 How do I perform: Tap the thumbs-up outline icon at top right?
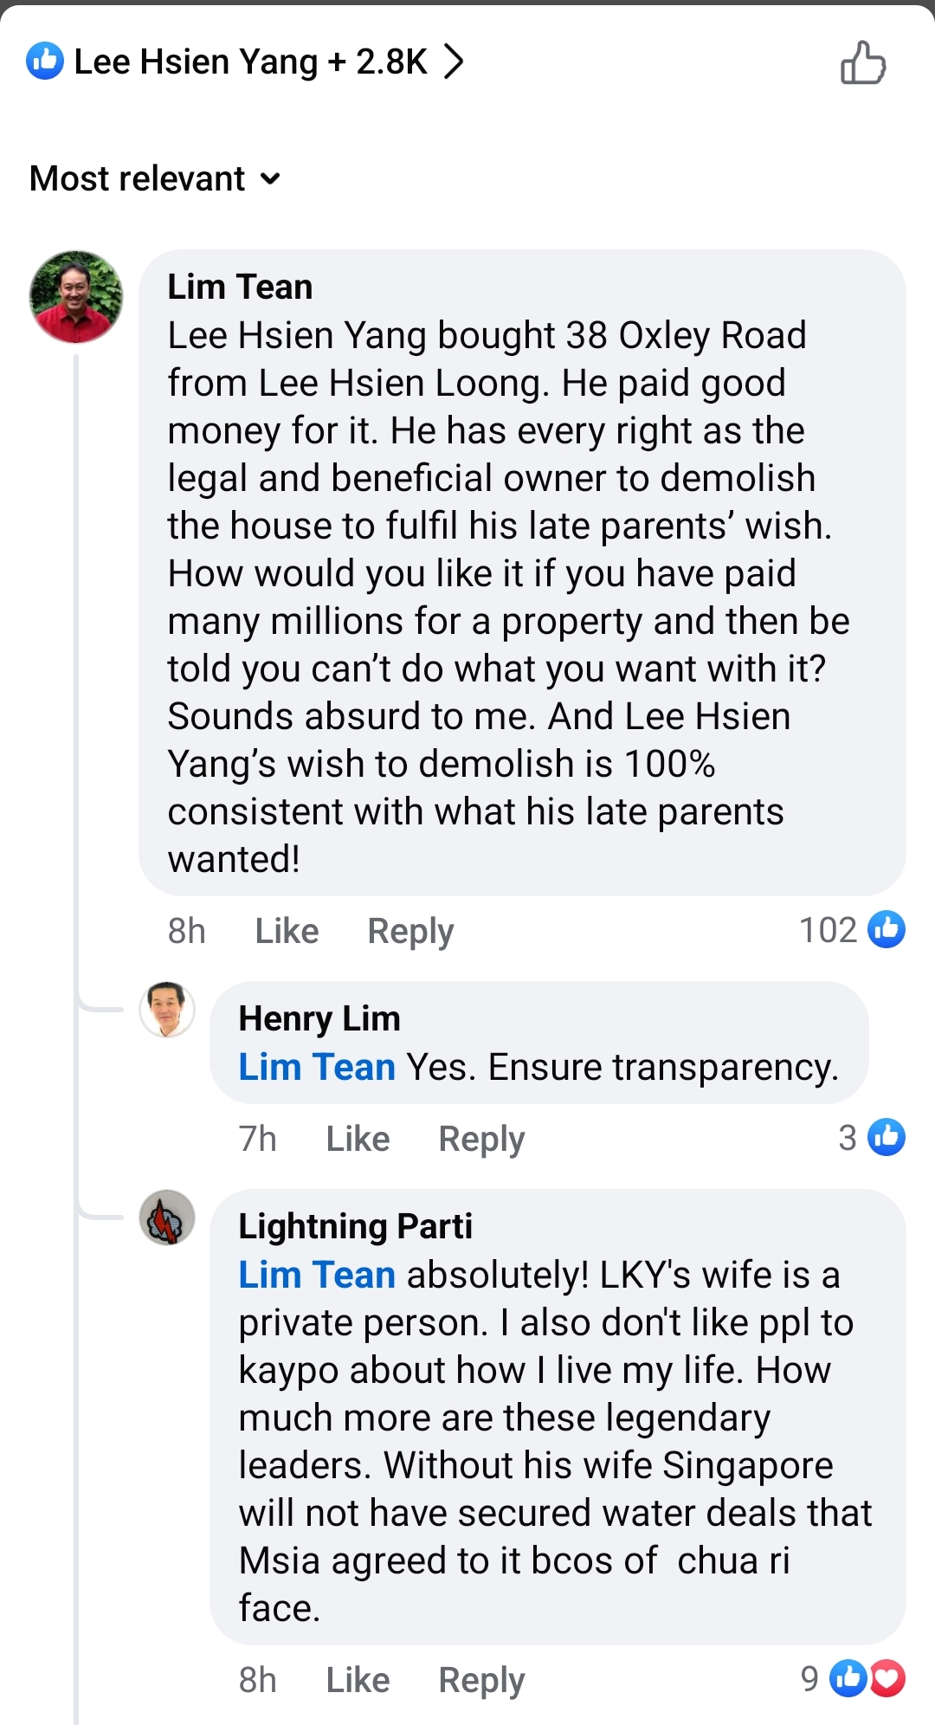[863, 62]
